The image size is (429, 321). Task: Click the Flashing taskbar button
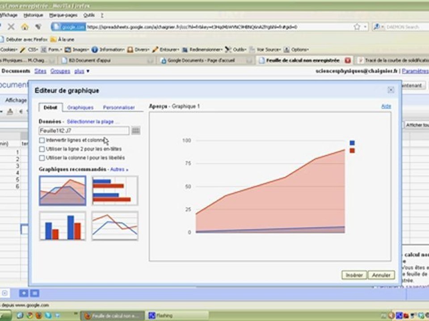pos(177,316)
